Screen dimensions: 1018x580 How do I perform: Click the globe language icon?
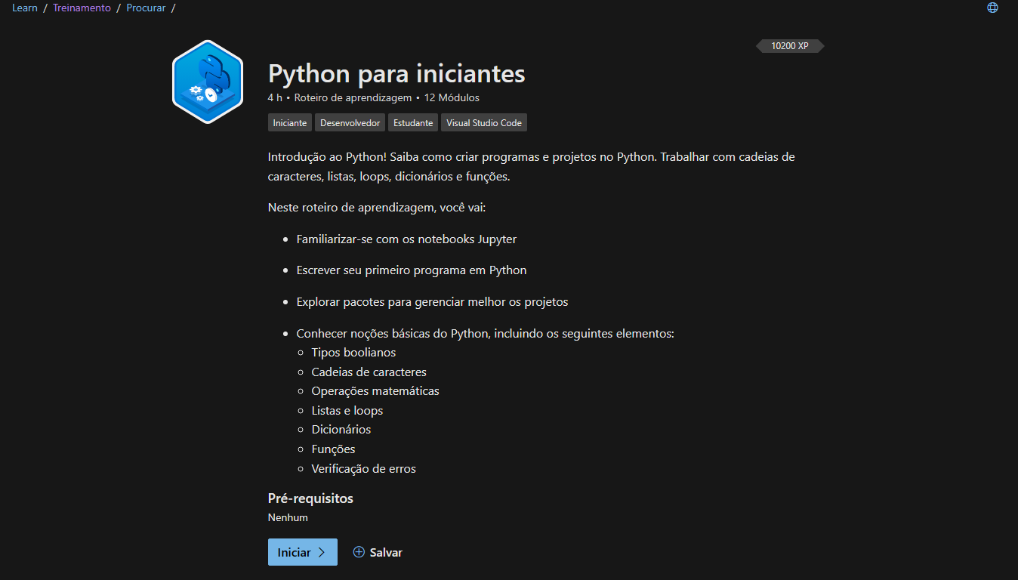pyautogui.click(x=993, y=8)
